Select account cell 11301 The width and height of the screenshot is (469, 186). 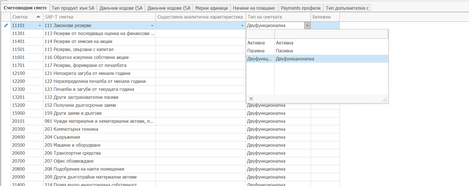27,33
